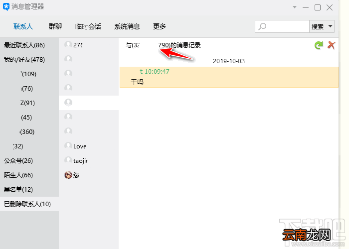Click the magnifier icon in the search box
Screen dimensions: 349x249
(x=262, y=27)
